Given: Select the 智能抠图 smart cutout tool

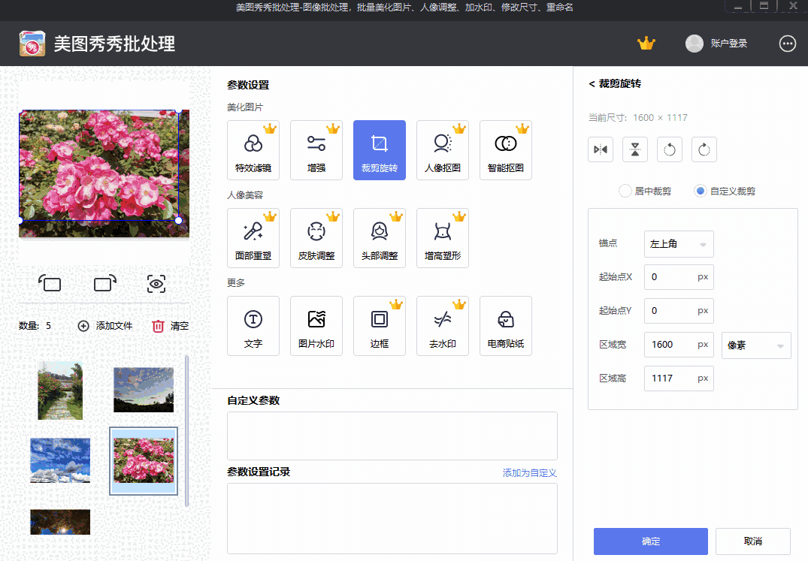Looking at the screenshot, I should pos(506,149).
